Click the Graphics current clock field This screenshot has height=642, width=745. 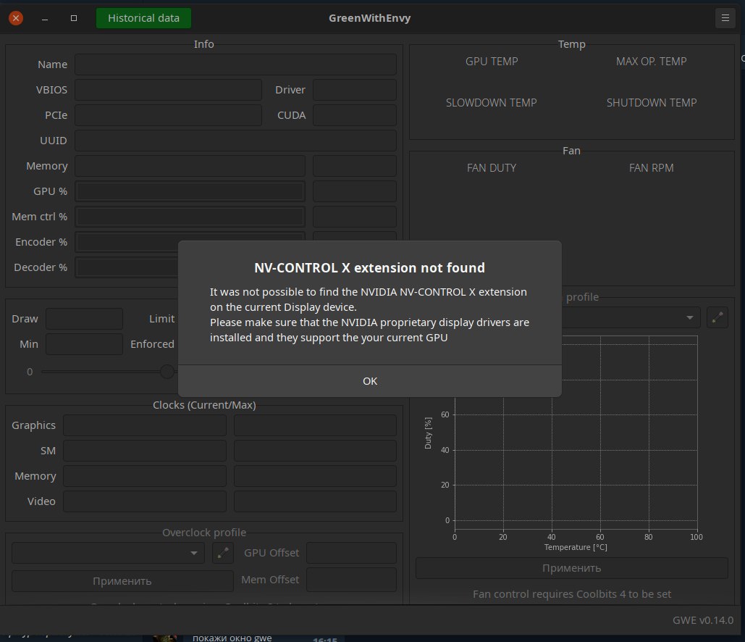[x=145, y=425]
